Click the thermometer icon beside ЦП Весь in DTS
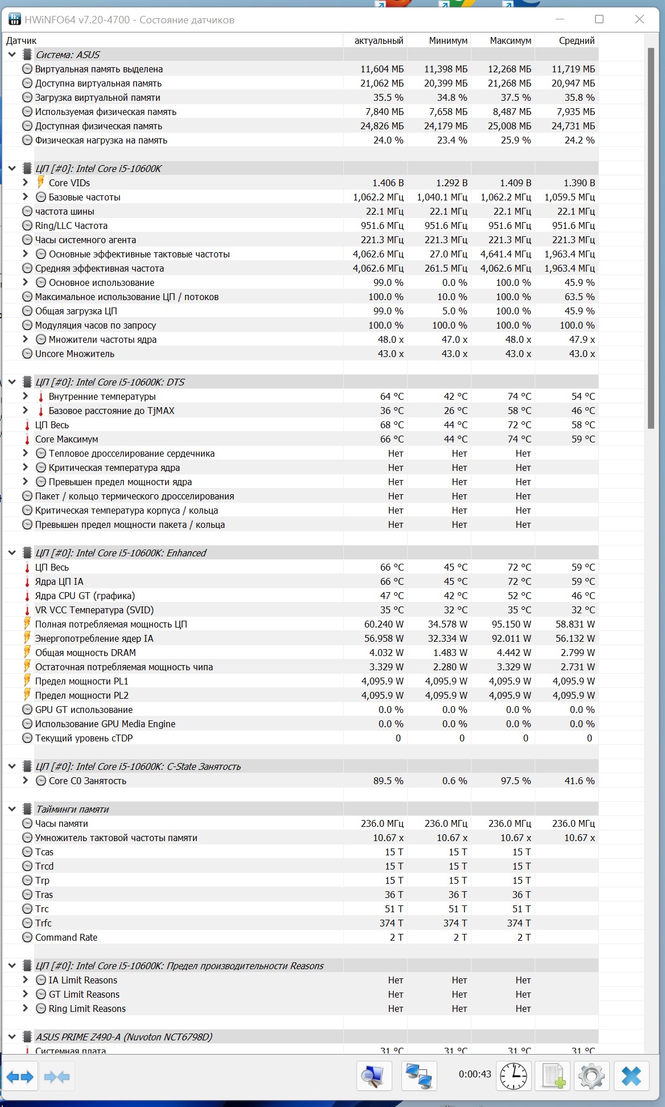Image resolution: width=665 pixels, height=1107 pixels. [27, 425]
